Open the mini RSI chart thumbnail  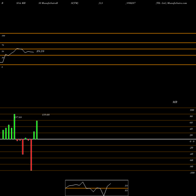(97, 188)
